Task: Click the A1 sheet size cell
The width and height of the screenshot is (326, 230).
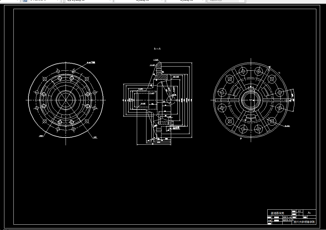Action: pos(309,212)
